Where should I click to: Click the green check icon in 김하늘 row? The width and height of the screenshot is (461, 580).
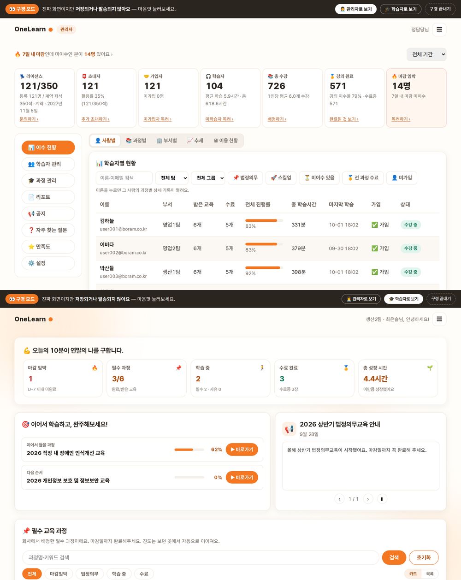[375, 225]
